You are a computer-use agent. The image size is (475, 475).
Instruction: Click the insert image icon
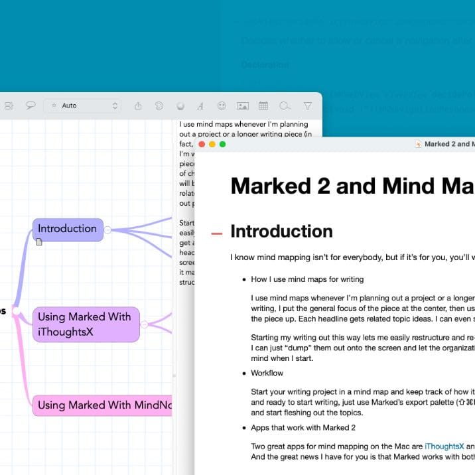[242, 105]
